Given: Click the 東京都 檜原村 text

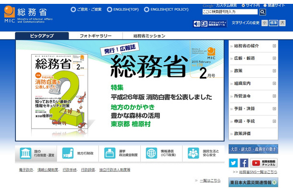Looking at the screenshot, I should pyautogui.click(x=131, y=124).
